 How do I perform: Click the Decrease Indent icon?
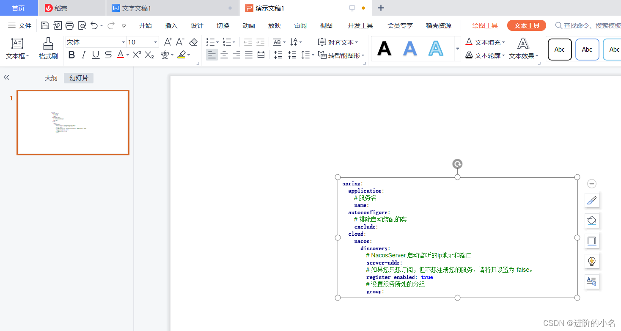(x=248, y=42)
